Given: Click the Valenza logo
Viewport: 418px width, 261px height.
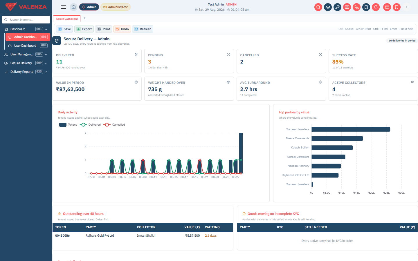Looking at the screenshot, I should point(26,7).
